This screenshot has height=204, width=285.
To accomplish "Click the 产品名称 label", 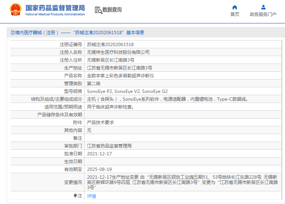I will (73, 75).
